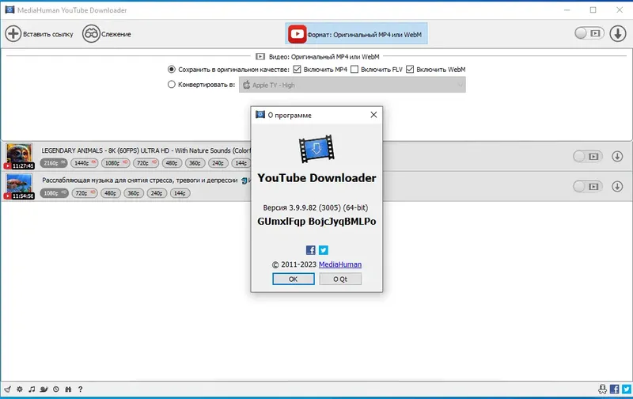Select 1440p quality for LEGENDARY ANIMALS

click(x=85, y=163)
